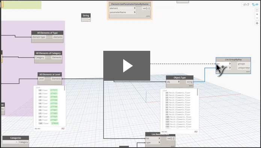Viewport: 261px width, 148px height.
Task: Select index 0 Revit.Elements.Floor row
Action: click(178, 93)
